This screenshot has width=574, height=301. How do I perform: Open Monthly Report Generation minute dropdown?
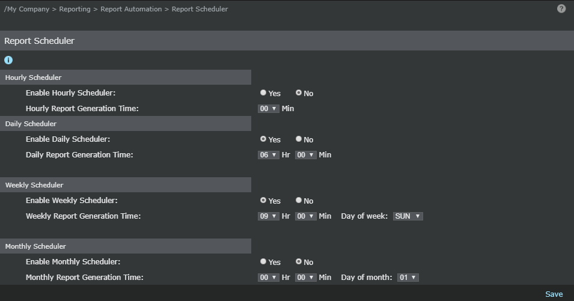click(306, 278)
